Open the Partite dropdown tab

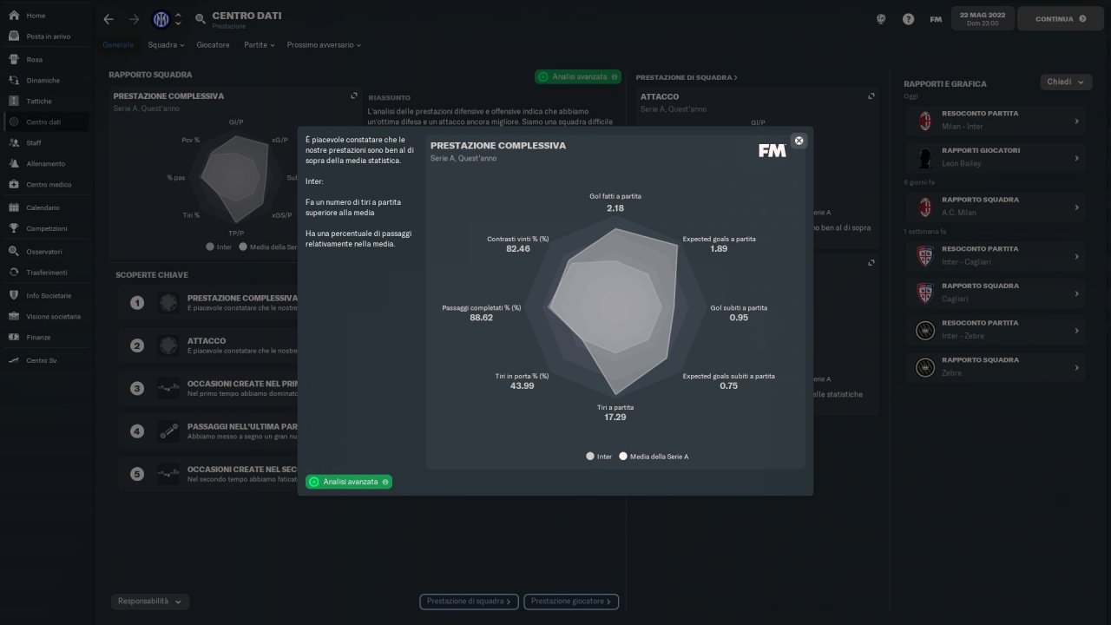[259, 44]
